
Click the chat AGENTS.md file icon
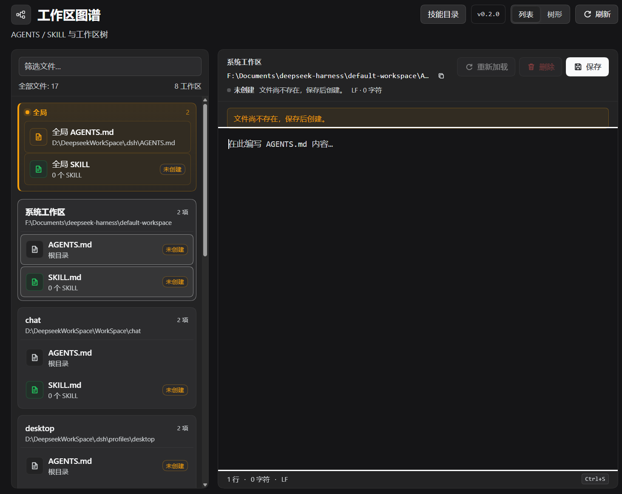(35, 358)
